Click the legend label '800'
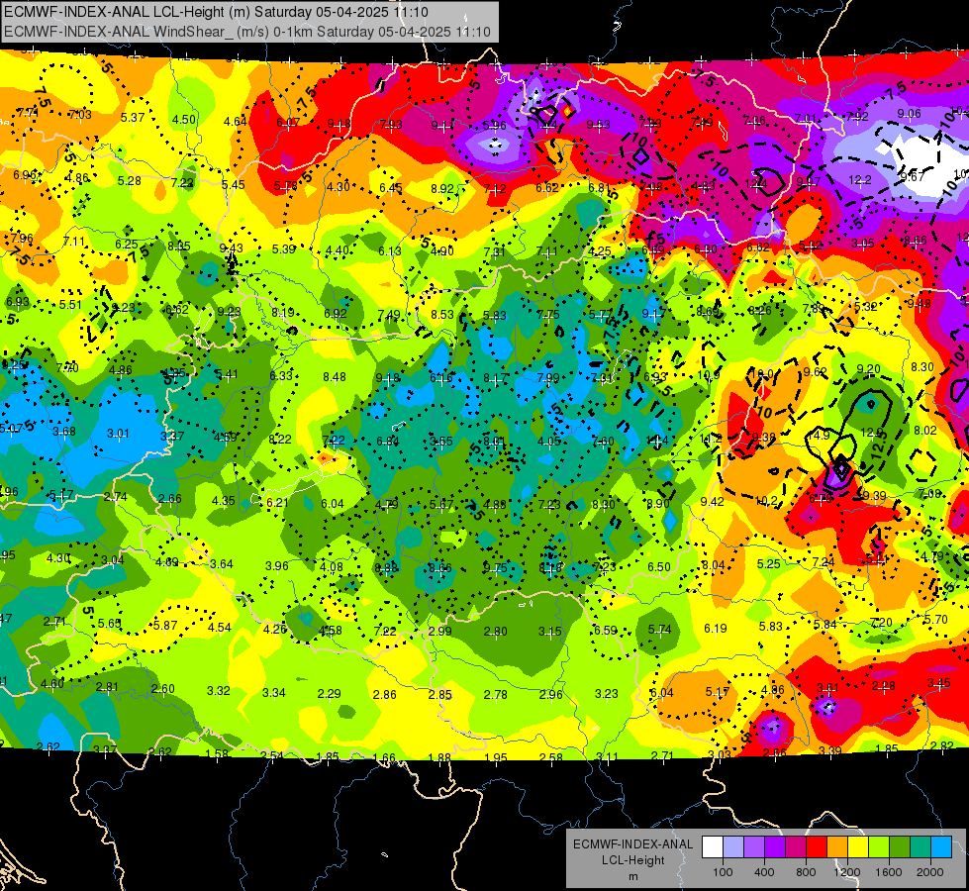 tap(806, 872)
